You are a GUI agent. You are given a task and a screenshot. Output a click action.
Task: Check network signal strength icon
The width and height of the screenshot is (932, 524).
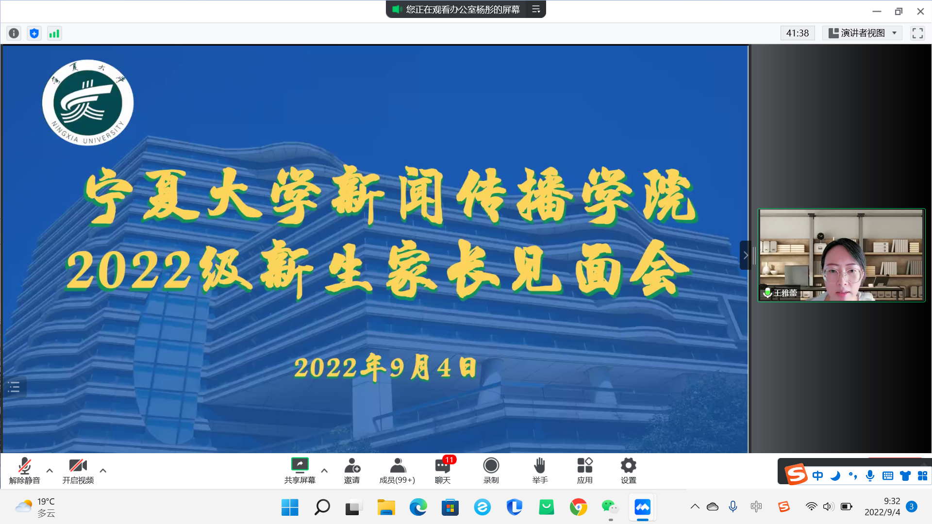point(54,33)
